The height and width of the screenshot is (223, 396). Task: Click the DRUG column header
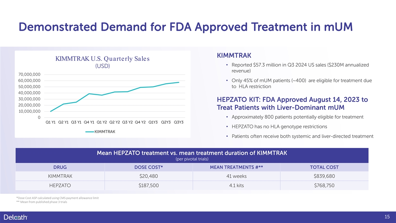[60, 167]
